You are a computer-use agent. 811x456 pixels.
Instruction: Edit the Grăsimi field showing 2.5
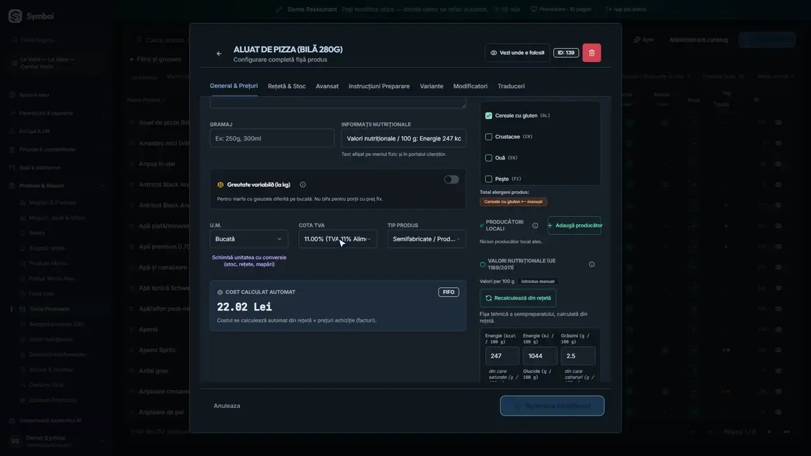coord(578,356)
